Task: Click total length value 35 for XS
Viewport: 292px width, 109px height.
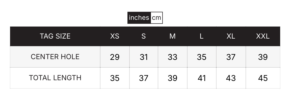Action: pyautogui.click(x=115, y=78)
